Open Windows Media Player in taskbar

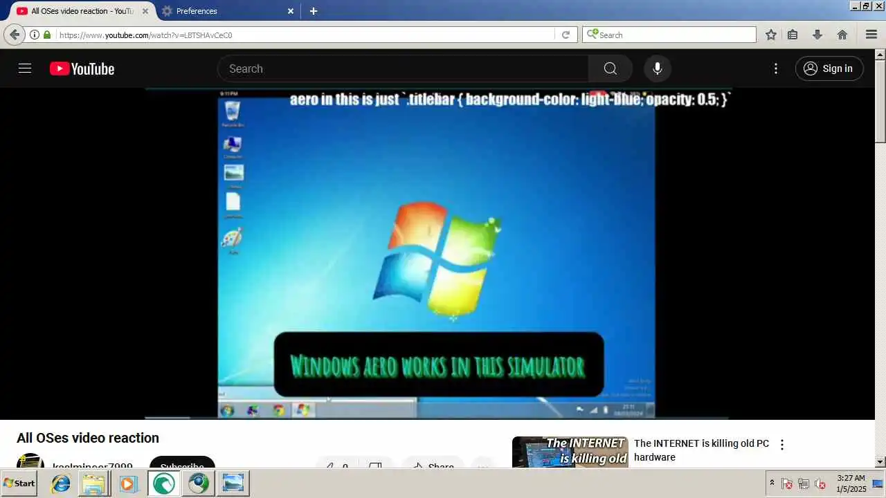[x=128, y=483]
